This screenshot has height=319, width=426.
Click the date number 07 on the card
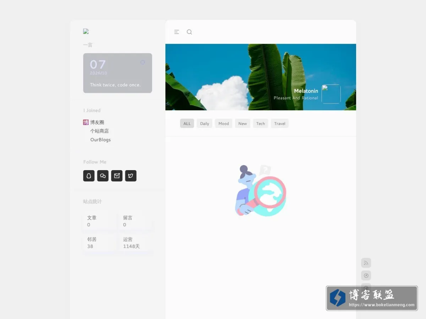tap(98, 64)
